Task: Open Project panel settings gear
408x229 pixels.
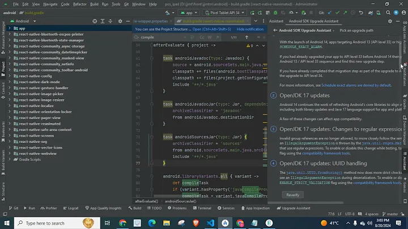Action: 120,21
